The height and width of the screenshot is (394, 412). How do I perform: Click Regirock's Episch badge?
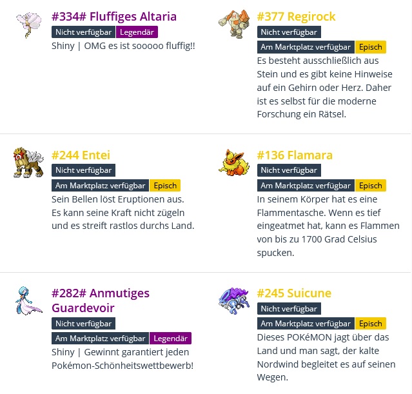[x=370, y=47]
